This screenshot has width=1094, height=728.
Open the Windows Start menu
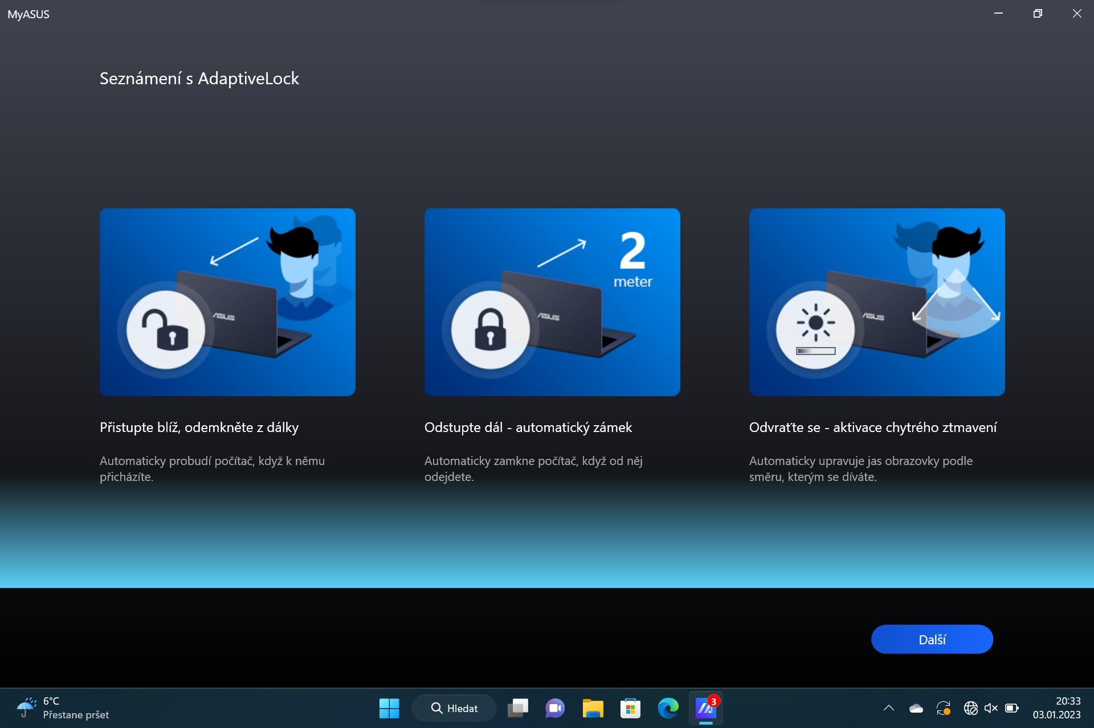[x=389, y=708]
